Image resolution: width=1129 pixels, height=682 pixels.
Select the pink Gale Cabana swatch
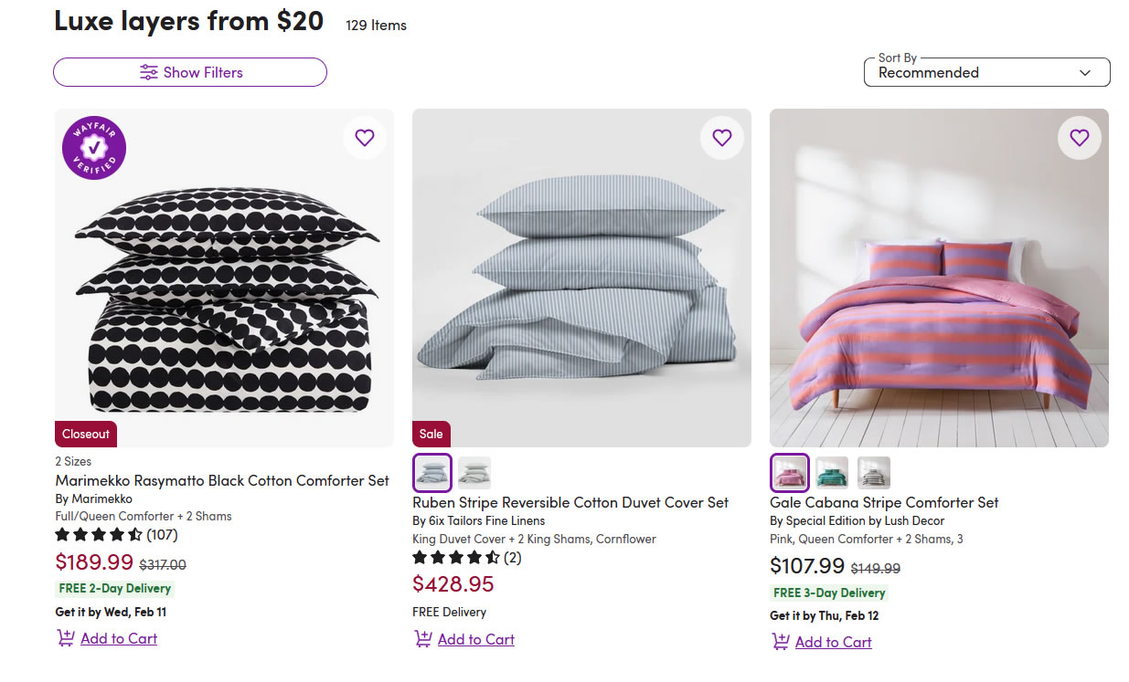point(790,473)
